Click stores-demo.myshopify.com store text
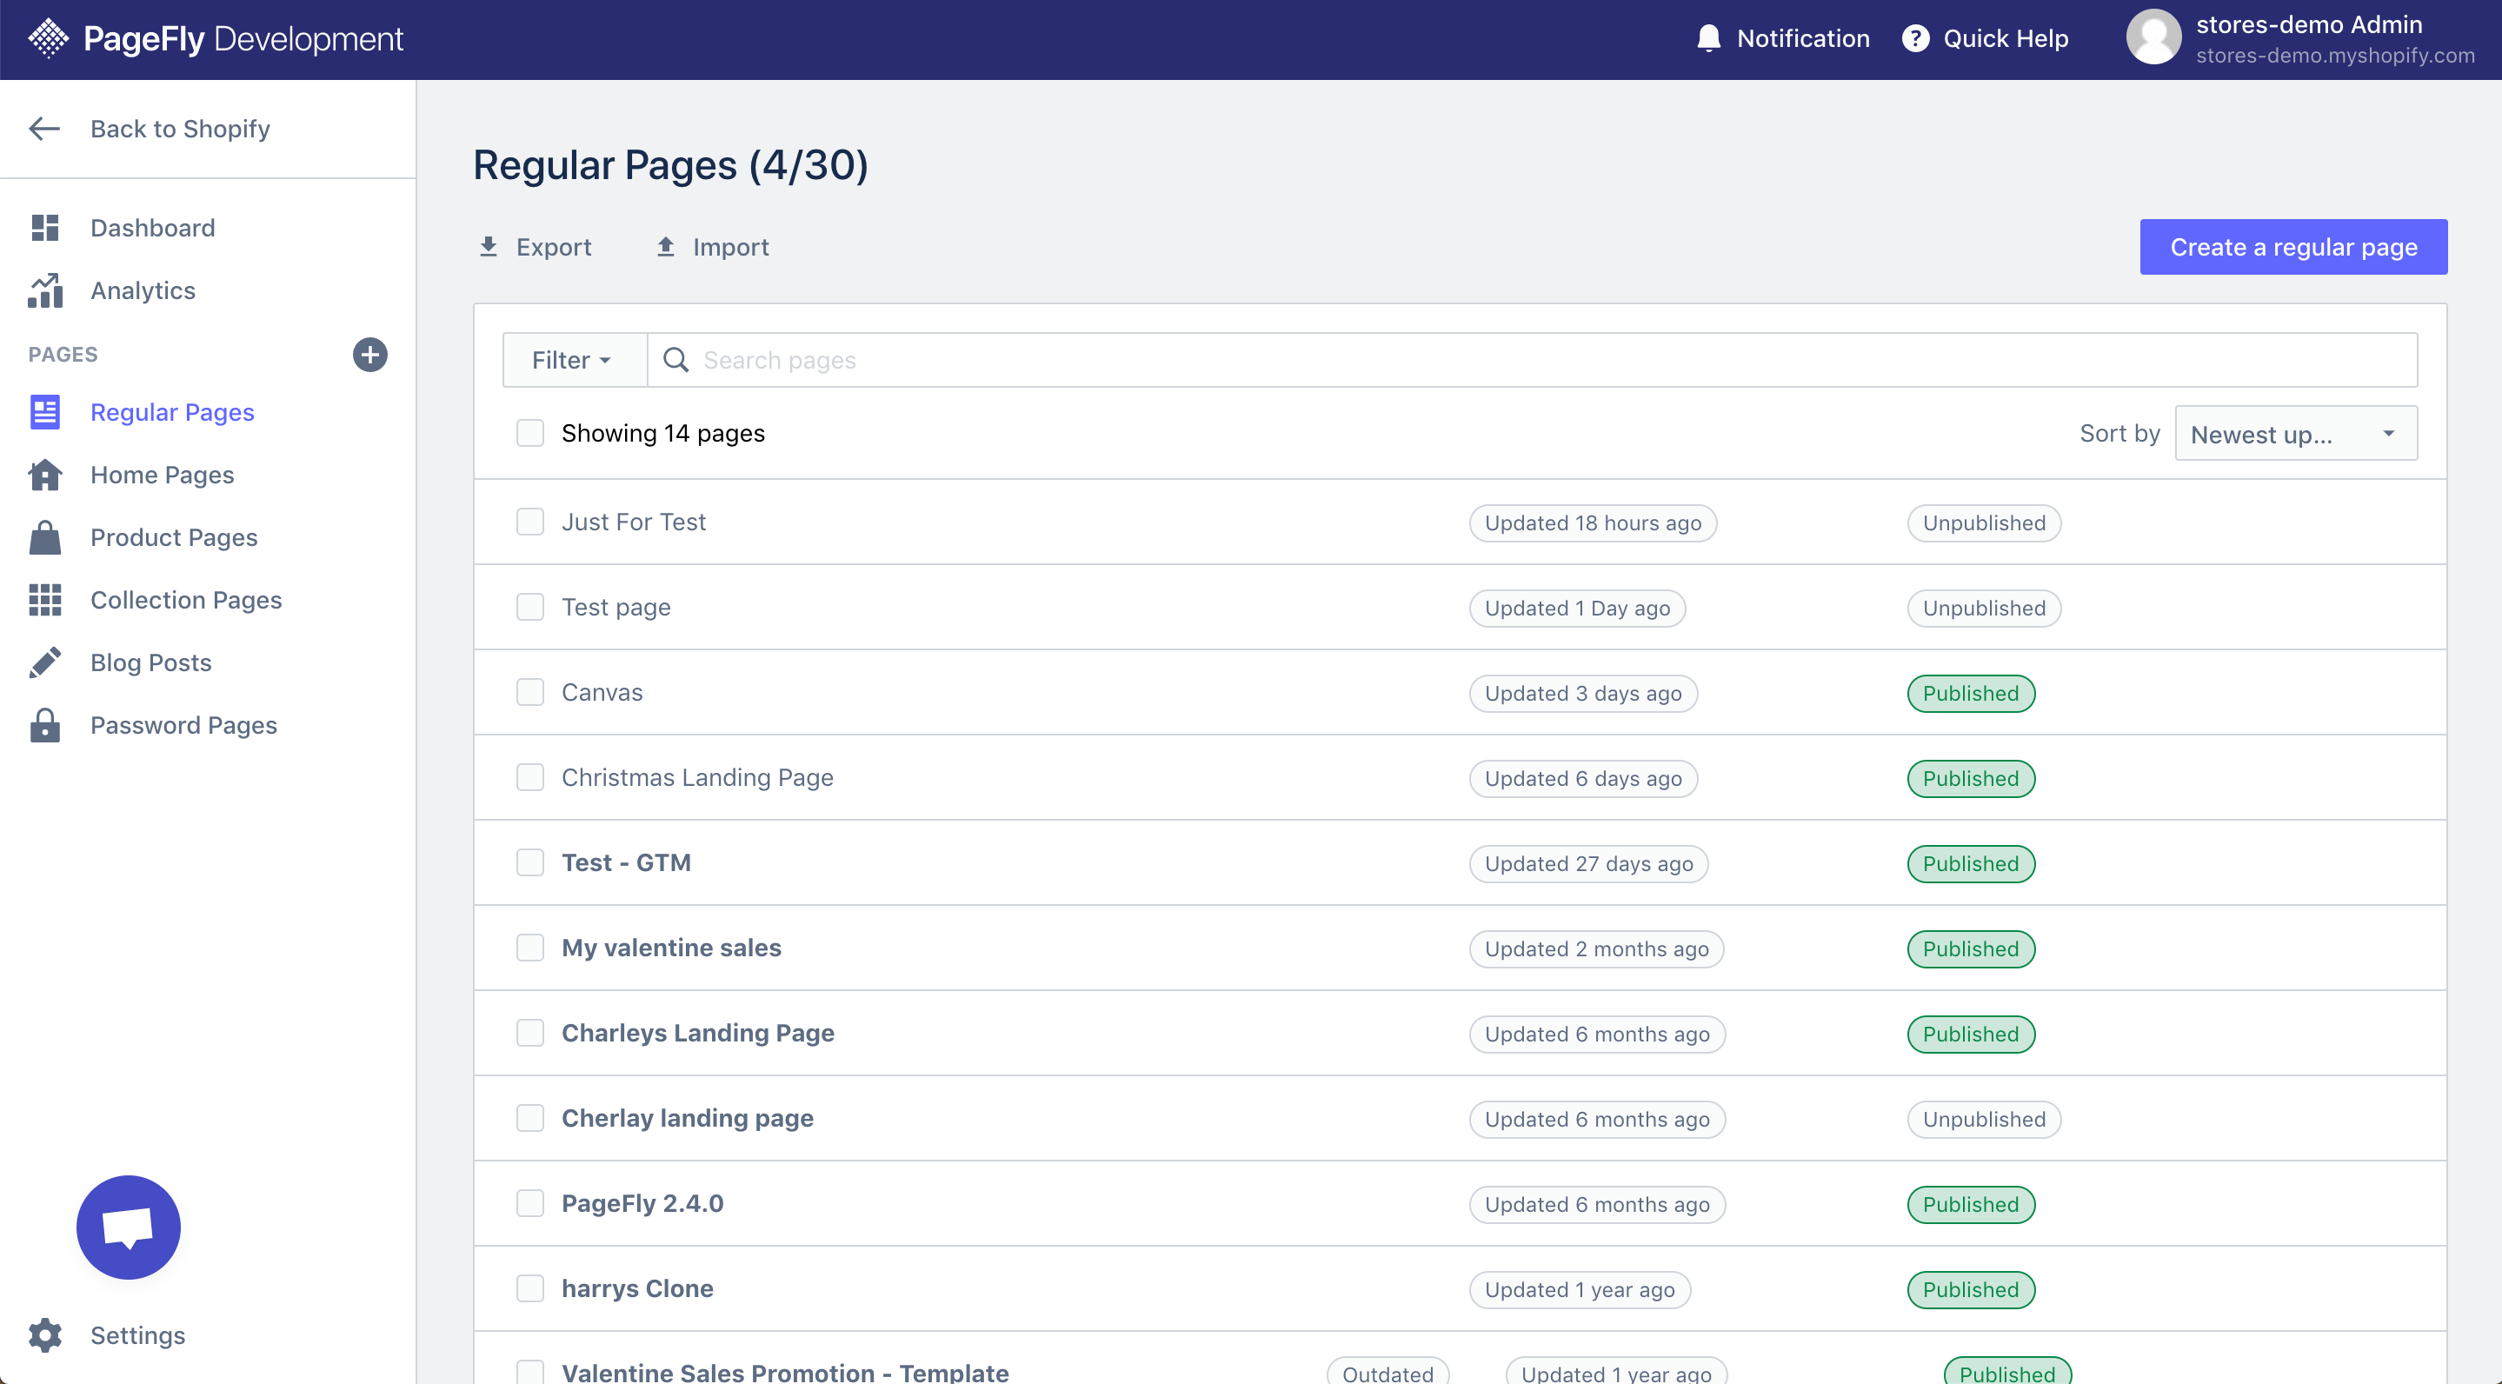Screen dimensions: 2502x1384 coord(2335,56)
